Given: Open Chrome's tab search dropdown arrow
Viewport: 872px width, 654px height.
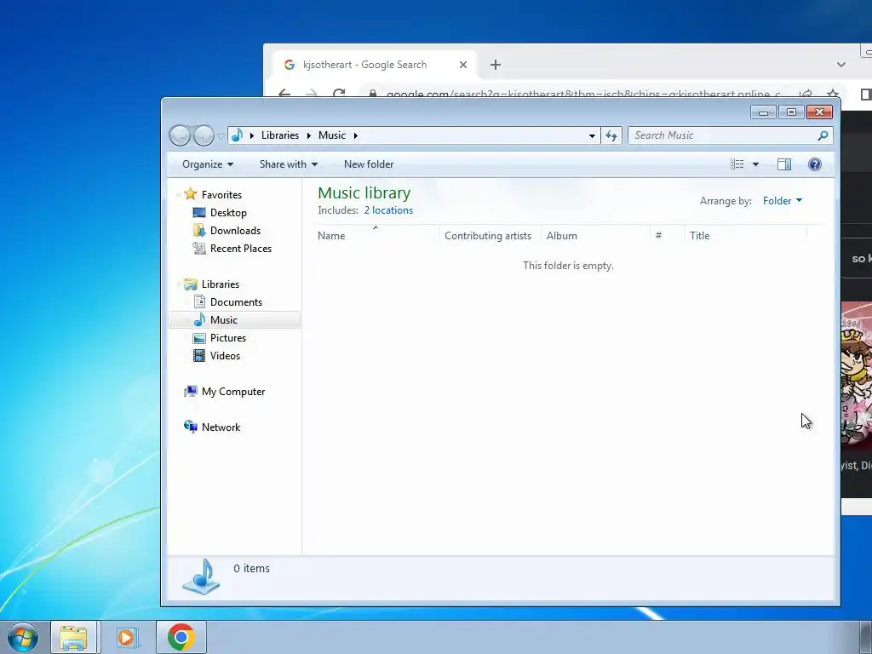Looking at the screenshot, I should coord(840,65).
